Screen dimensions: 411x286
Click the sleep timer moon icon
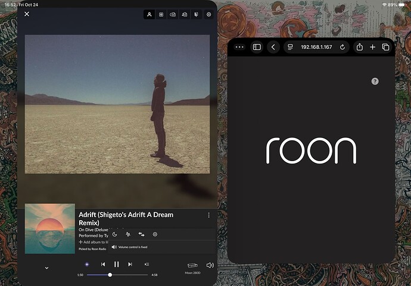(x=115, y=234)
